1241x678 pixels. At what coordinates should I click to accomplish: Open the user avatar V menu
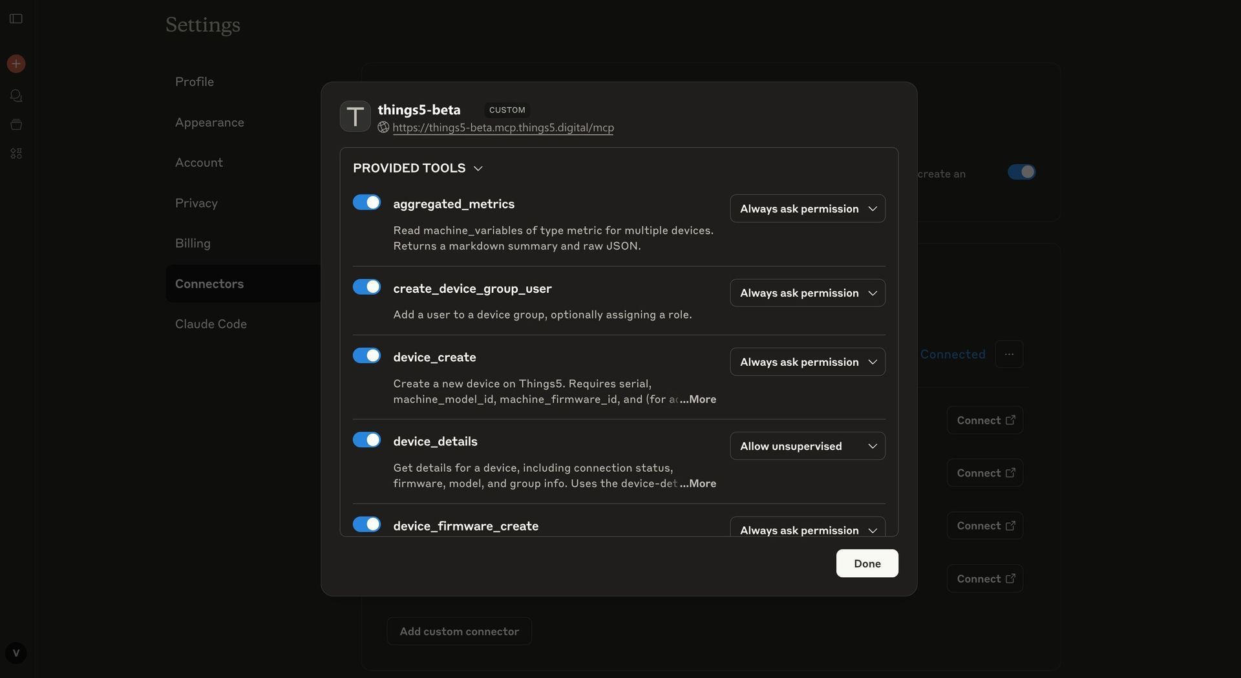coord(16,653)
